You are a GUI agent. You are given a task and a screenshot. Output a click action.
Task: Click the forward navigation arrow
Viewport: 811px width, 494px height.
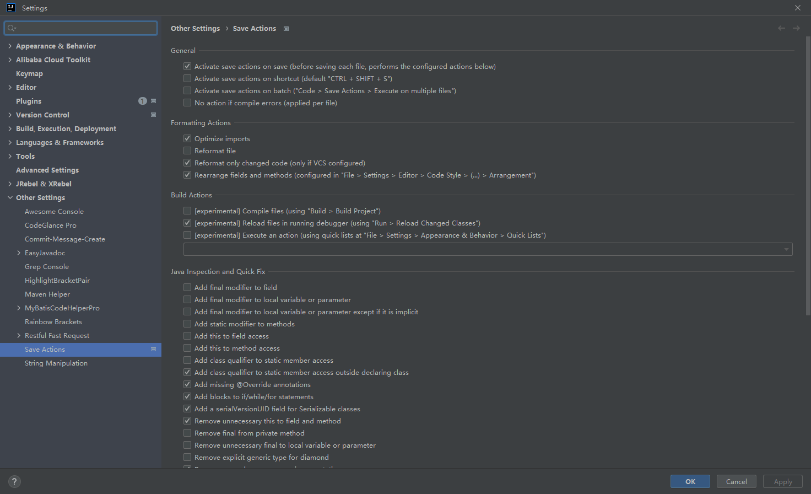796,28
